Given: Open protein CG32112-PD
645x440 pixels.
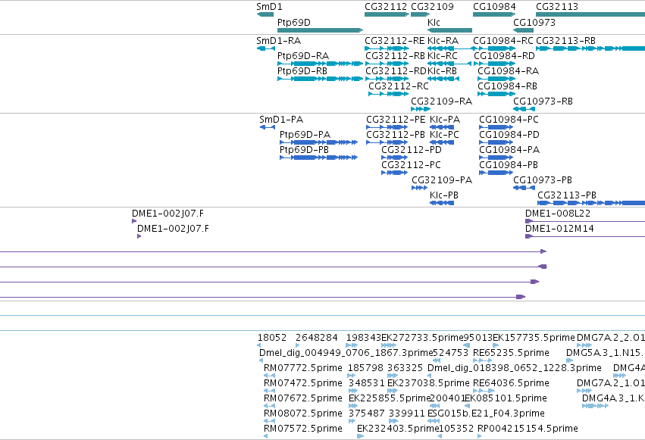Looking at the screenshot, I should click(411, 149).
